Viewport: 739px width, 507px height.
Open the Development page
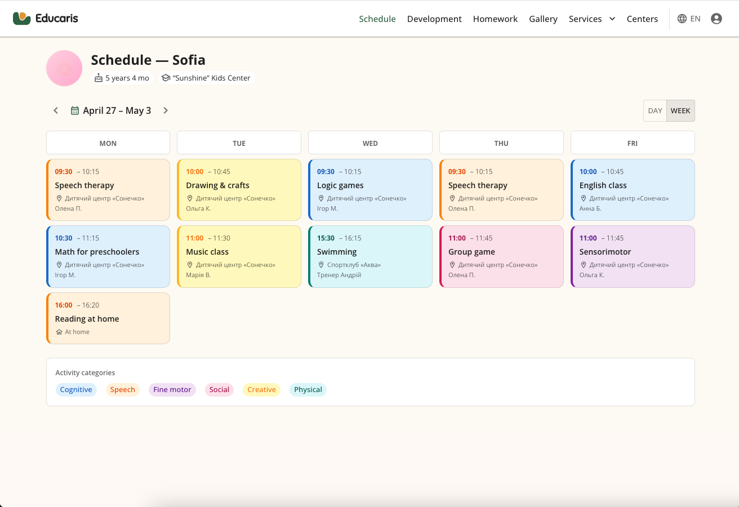[x=434, y=19]
